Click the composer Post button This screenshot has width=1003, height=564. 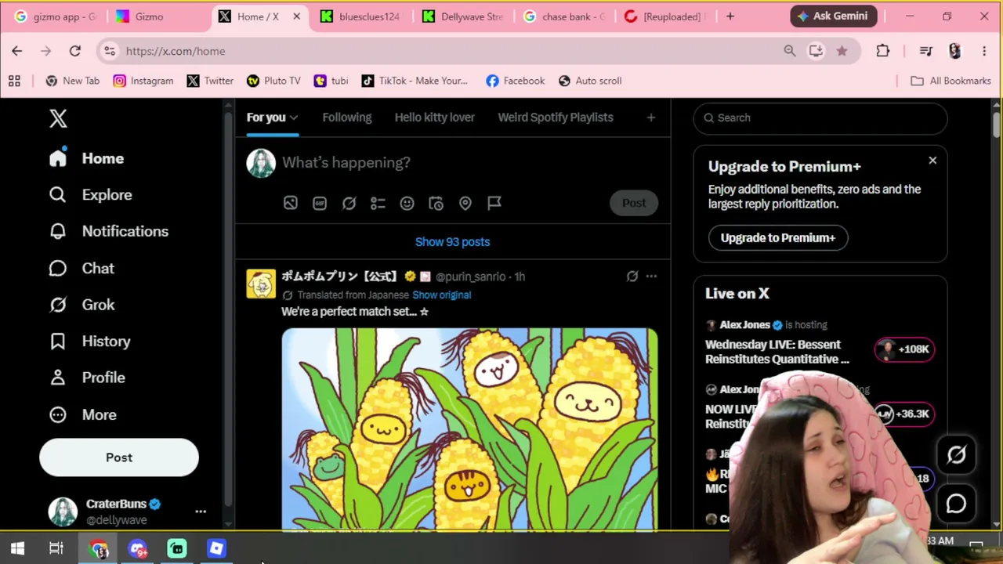634,203
